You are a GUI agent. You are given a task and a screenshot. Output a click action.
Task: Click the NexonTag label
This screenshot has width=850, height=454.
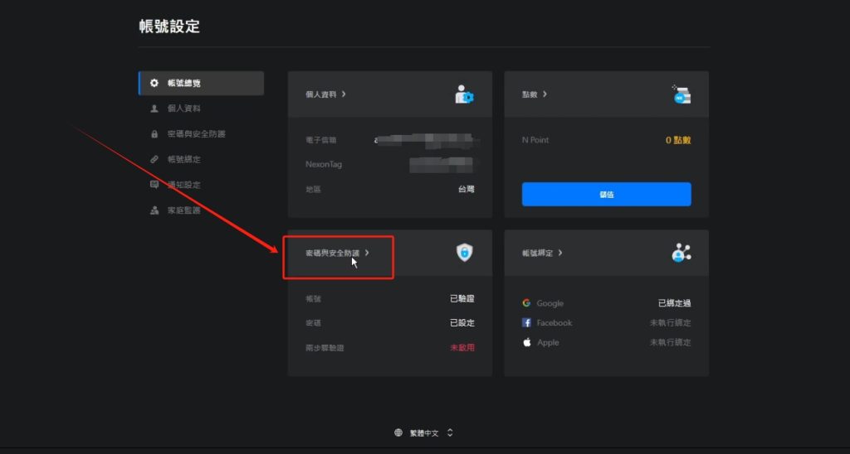[x=324, y=164]
